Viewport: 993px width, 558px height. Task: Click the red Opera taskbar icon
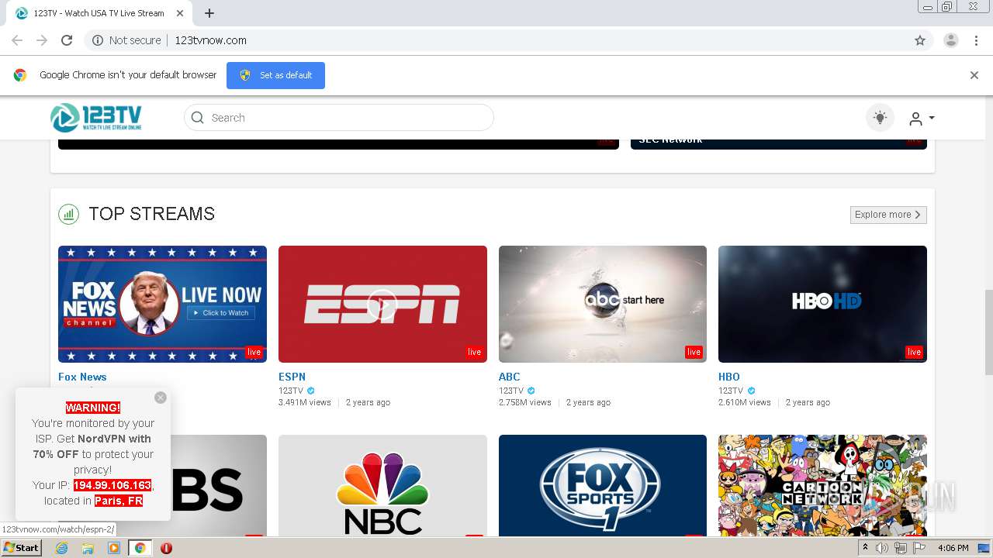[166, 548]
